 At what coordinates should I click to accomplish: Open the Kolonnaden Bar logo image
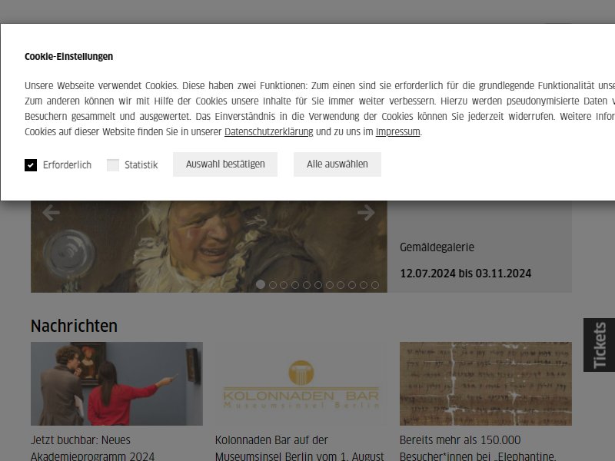(301, 383)
